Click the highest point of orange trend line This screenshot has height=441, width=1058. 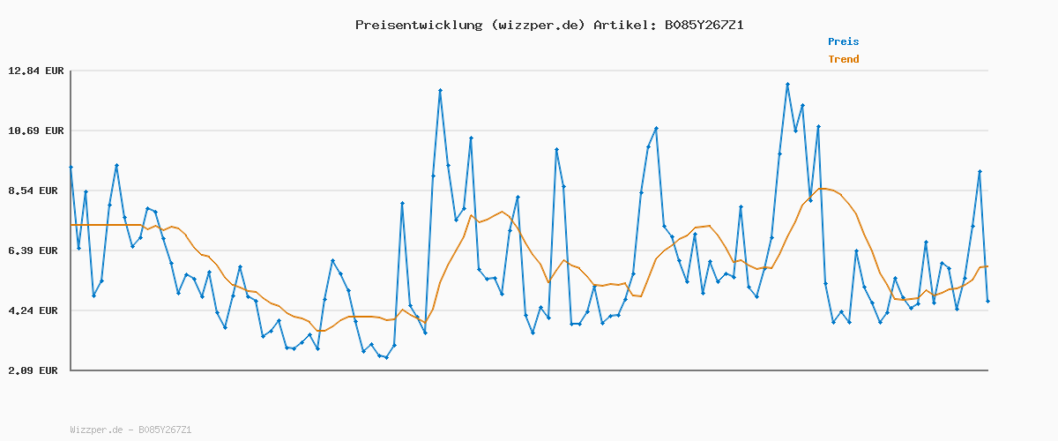coord(823,189)
